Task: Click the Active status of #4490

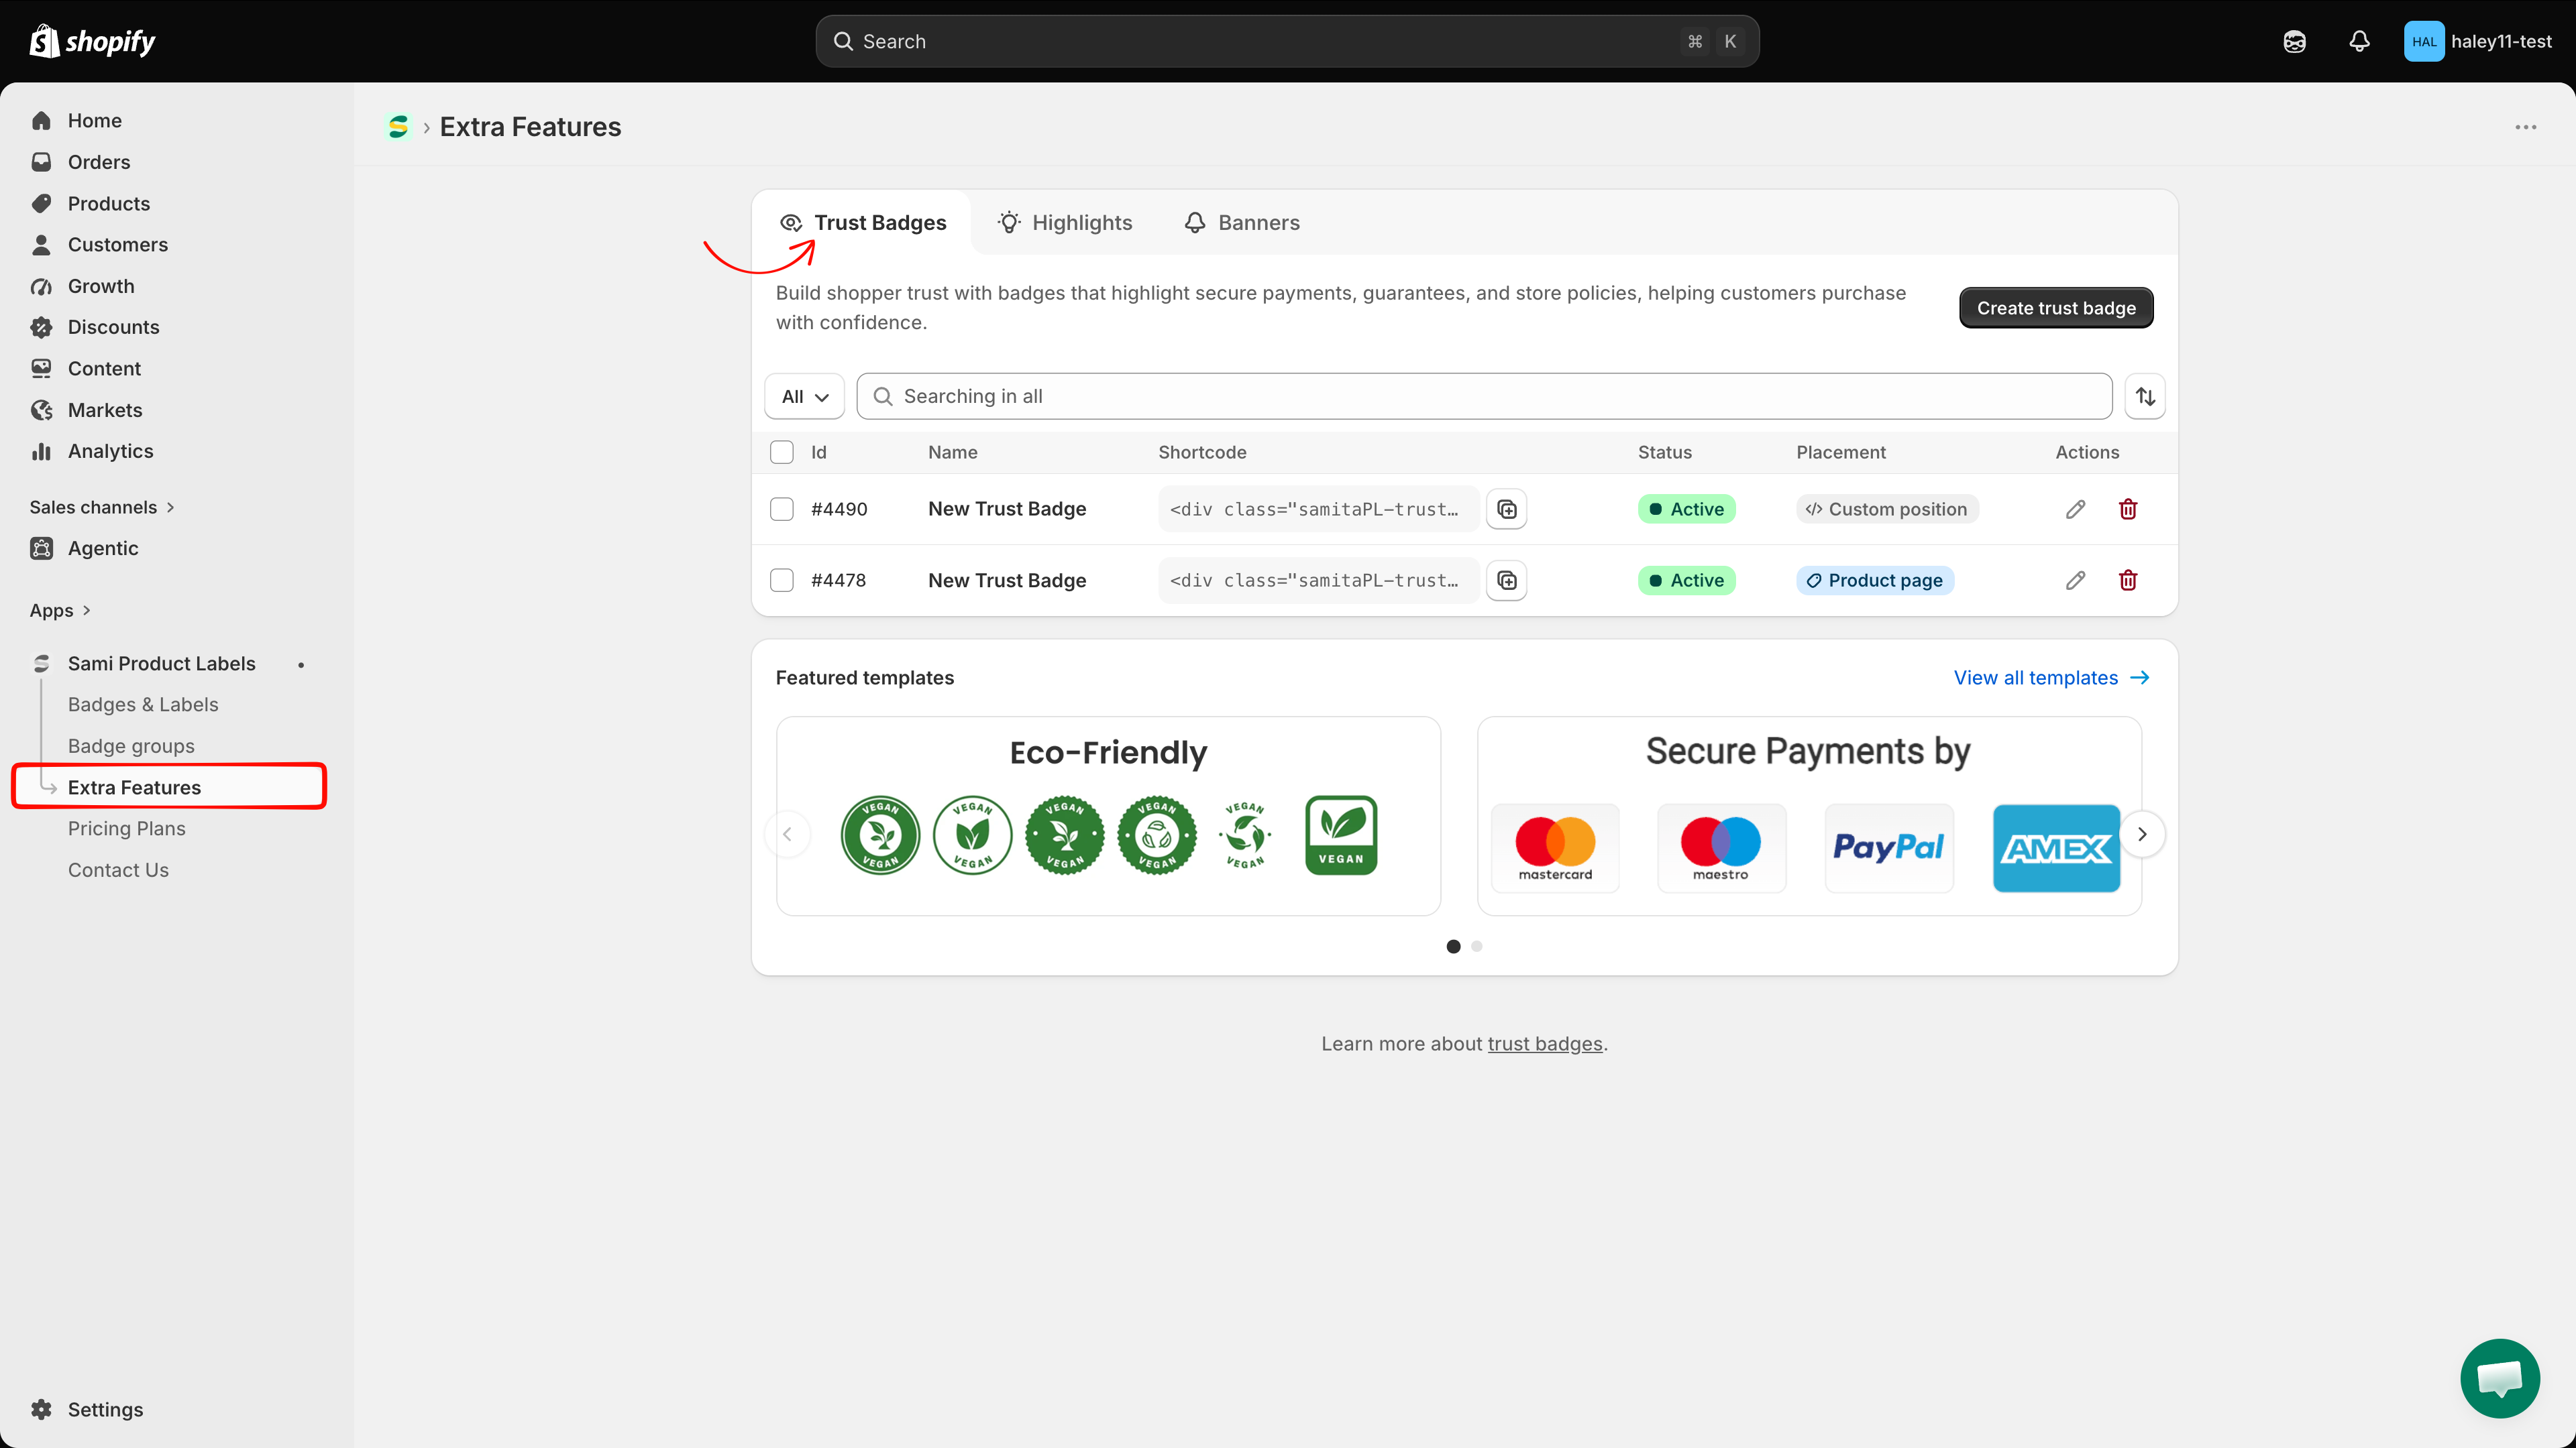Action: (1686, 509)
